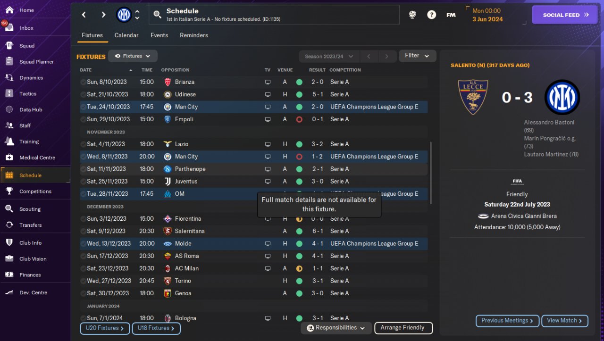This screenshot has height=341, width=604.
Task: Click the Inter club badge in header
Action: coord(124,15)
